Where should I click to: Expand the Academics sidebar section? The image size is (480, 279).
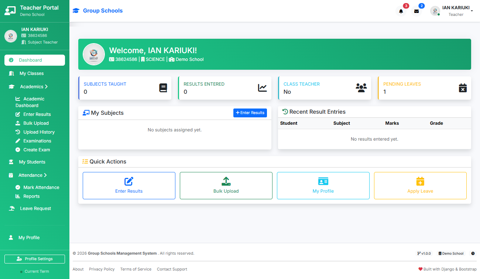[x=35, y=87]
